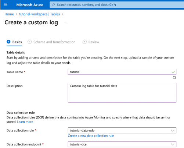
Task: Open the hamburger portal menu
Action: coord(6,5)
